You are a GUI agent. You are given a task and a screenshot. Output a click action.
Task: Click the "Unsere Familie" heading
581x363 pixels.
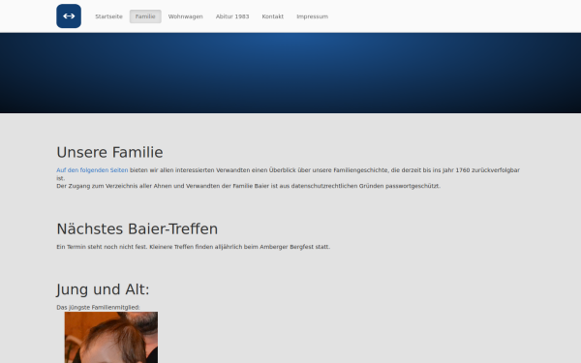(x=109, y=152)
